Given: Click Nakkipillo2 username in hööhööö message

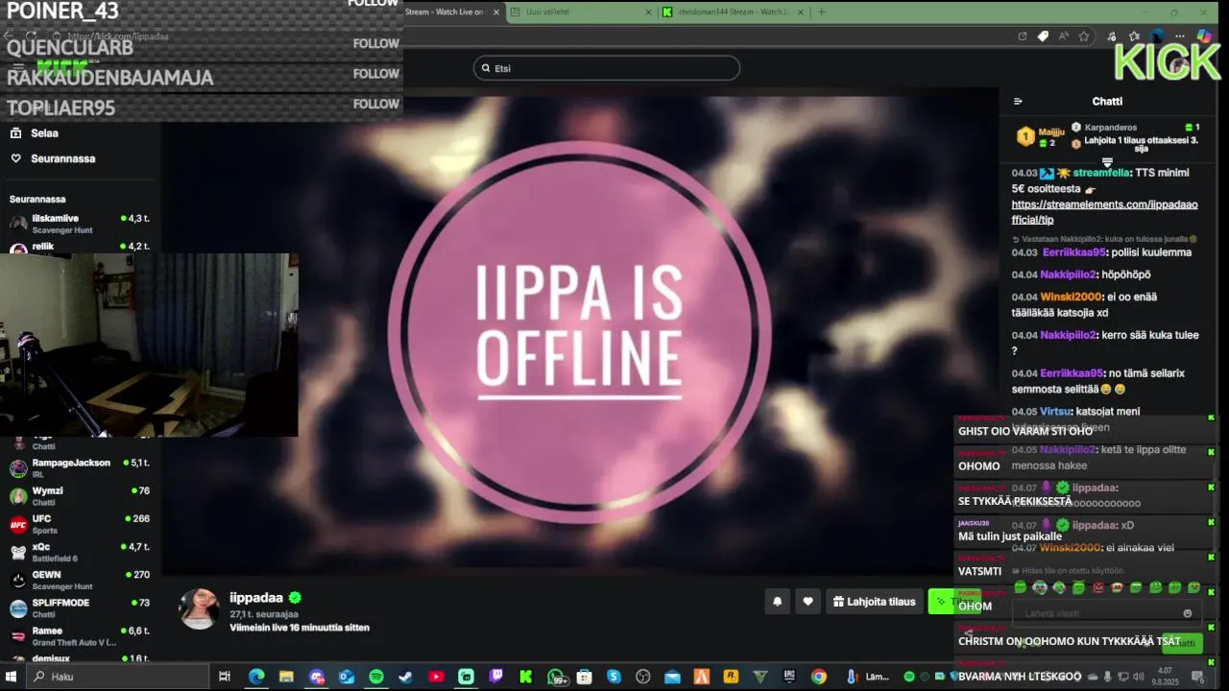Looking at the screenshot, I should coord(1068,274).
